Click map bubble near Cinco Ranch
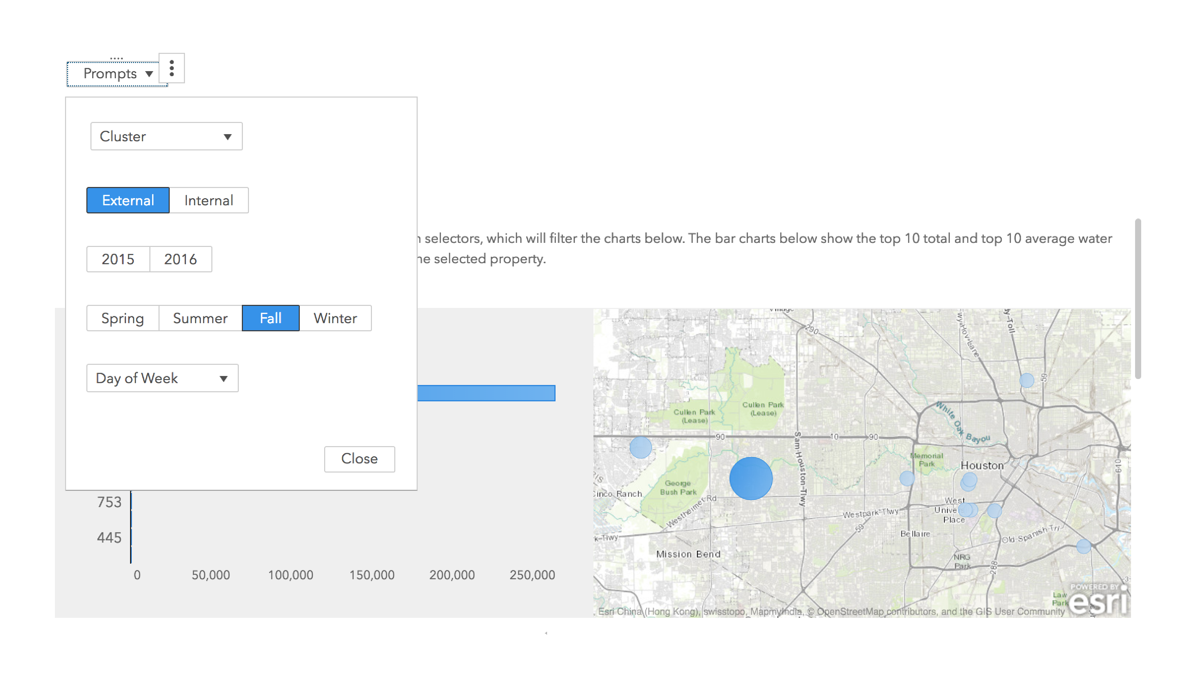 641,447
